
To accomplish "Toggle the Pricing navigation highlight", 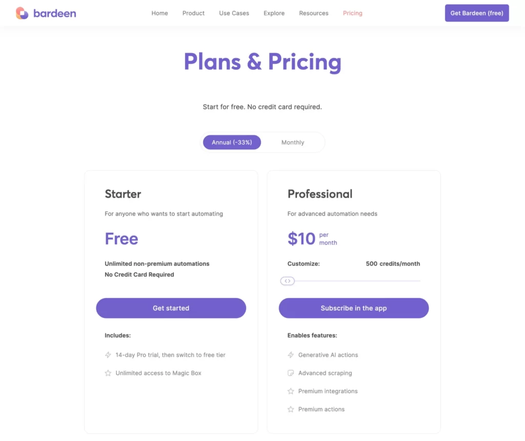I will coord(352,13).
